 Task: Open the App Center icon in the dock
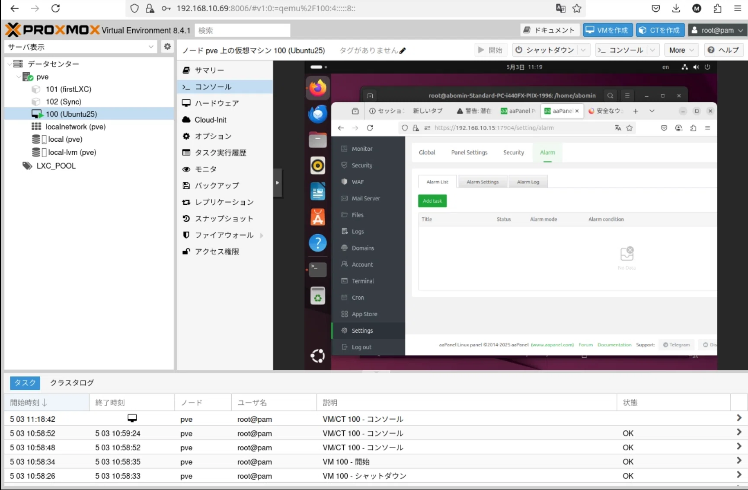point(318,217)
